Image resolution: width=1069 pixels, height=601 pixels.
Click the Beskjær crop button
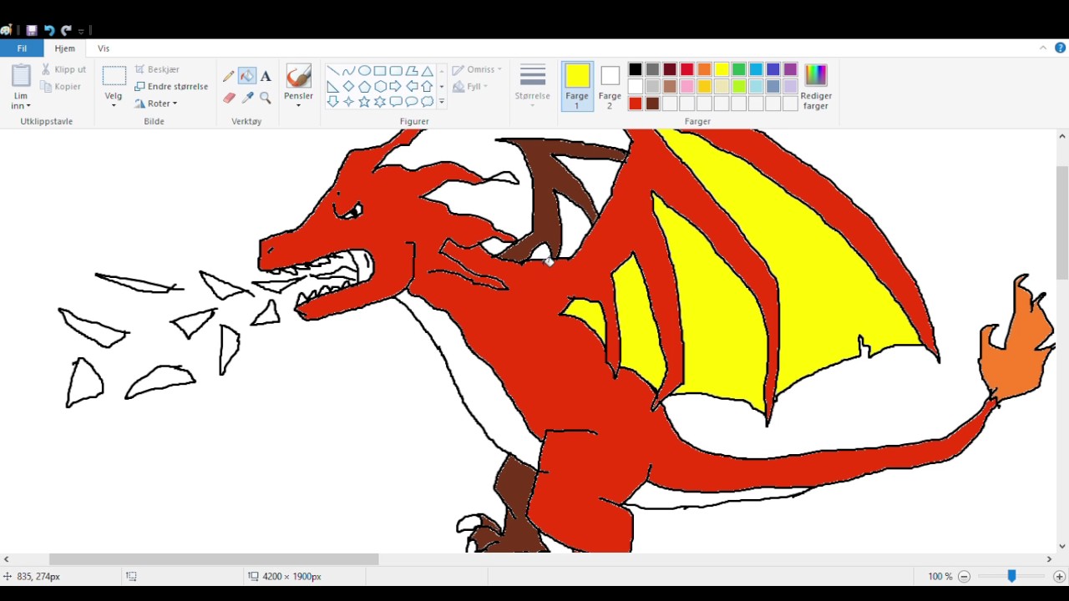pos(157,69)
